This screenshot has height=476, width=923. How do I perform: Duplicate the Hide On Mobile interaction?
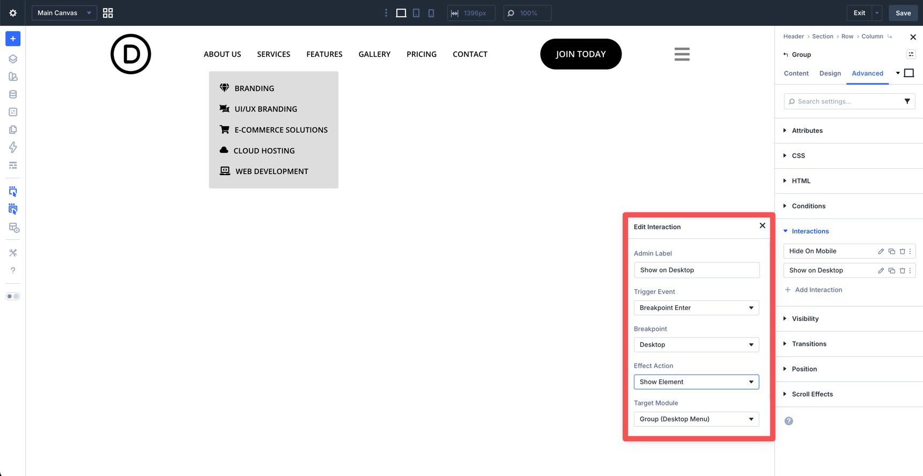pyautogui.click(x=891, y=251)
